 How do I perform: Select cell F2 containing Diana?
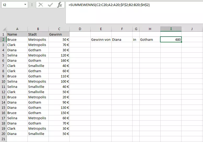(122, 39)
